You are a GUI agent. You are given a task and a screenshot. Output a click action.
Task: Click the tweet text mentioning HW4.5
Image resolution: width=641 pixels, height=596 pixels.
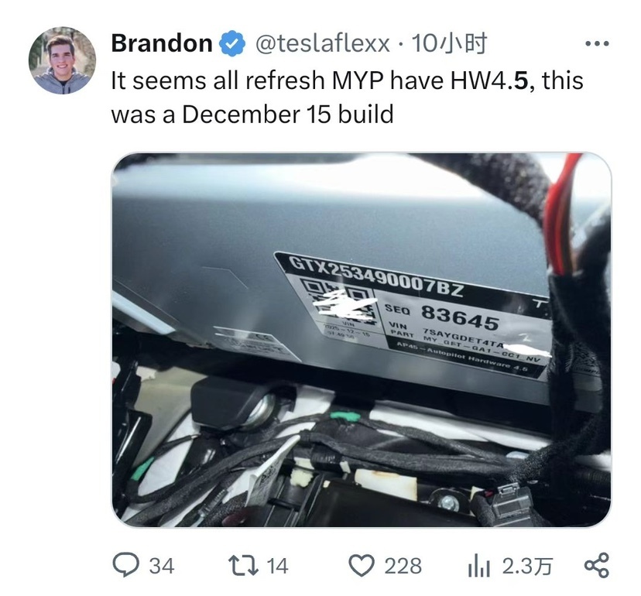[347, 80]
